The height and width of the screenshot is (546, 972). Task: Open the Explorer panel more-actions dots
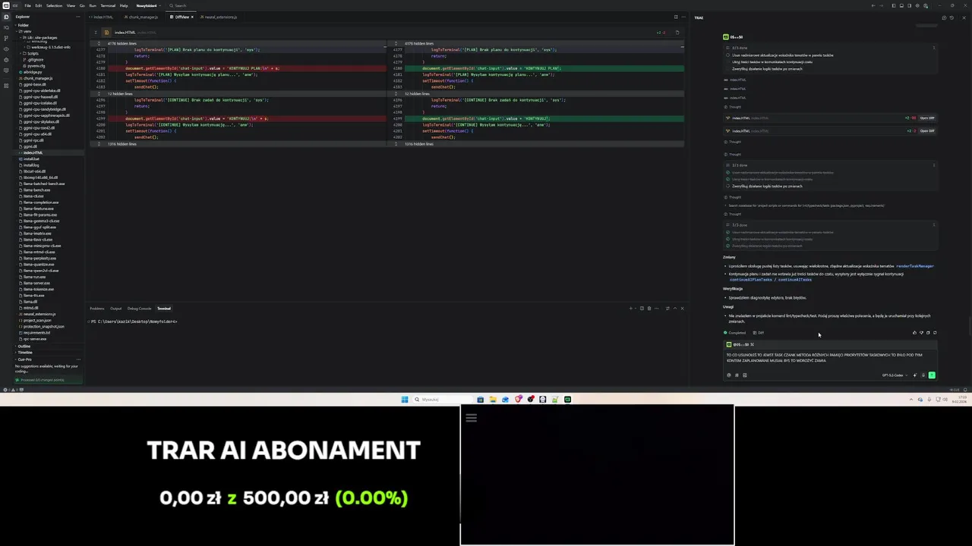[77, 17]
